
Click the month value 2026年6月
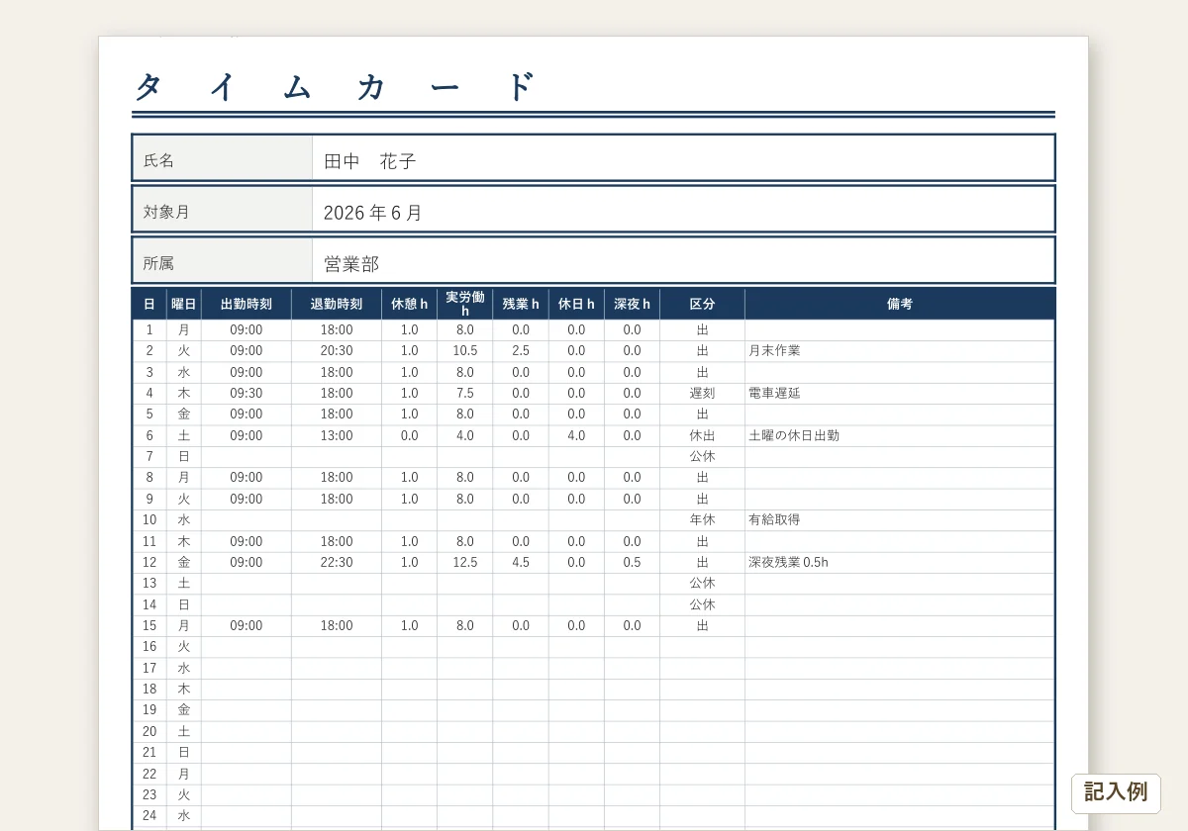coord(373,213)
